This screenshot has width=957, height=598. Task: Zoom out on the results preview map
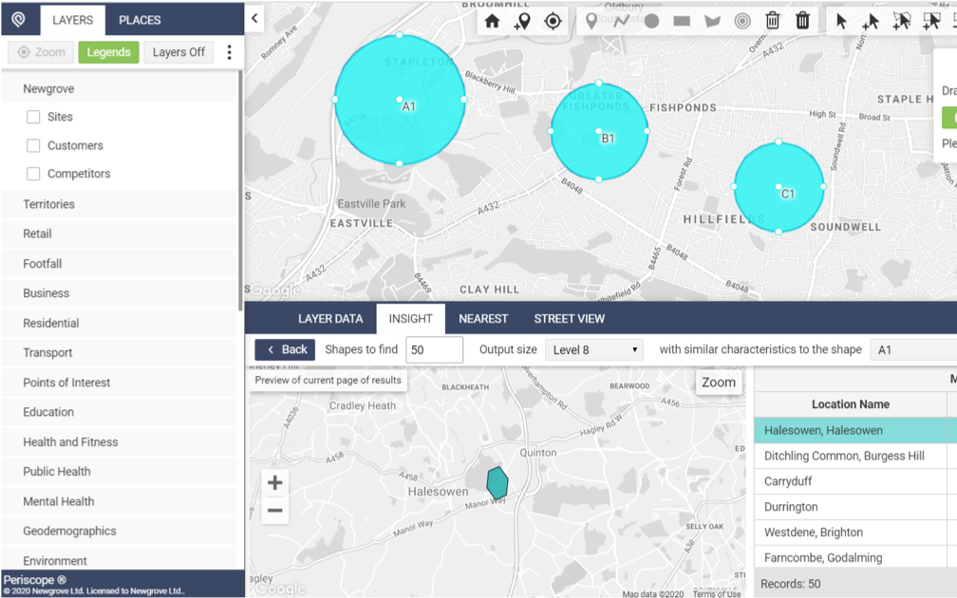click(274, 510)
